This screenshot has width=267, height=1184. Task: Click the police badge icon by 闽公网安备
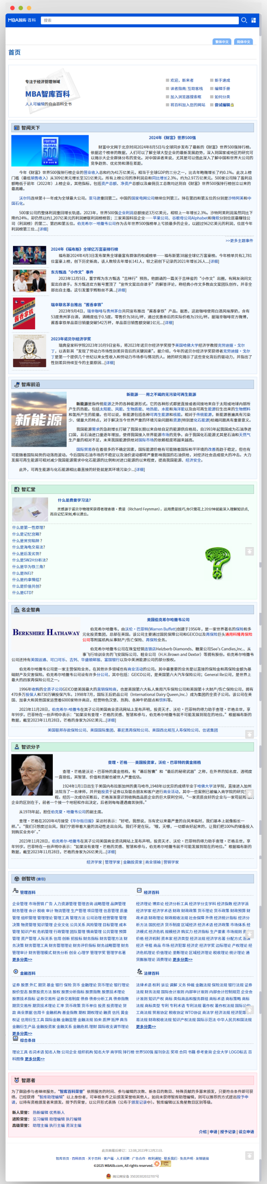(x=108, y=1176)
